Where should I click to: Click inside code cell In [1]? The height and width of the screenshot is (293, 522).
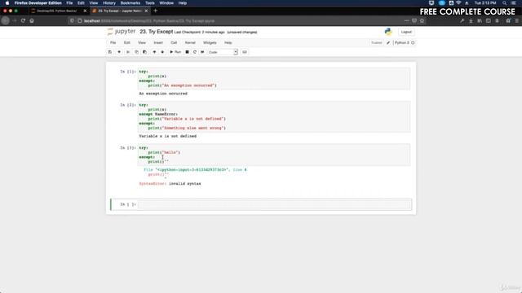pos(274,78)
